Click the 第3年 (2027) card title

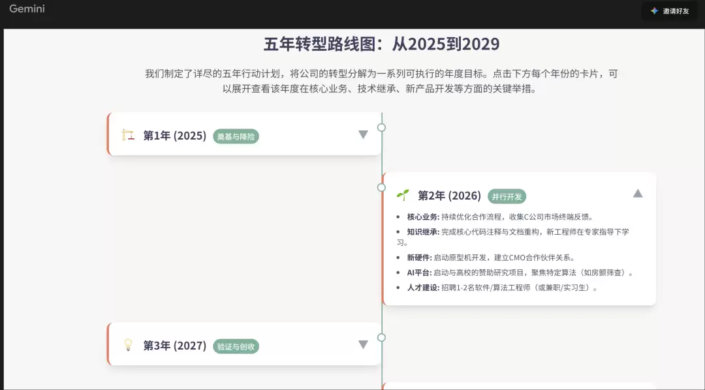coord(174,346)
